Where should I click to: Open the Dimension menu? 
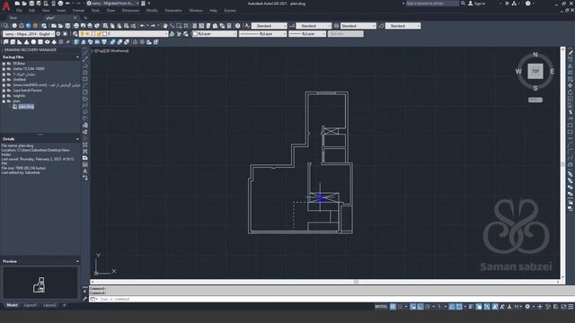coord(130,11)
